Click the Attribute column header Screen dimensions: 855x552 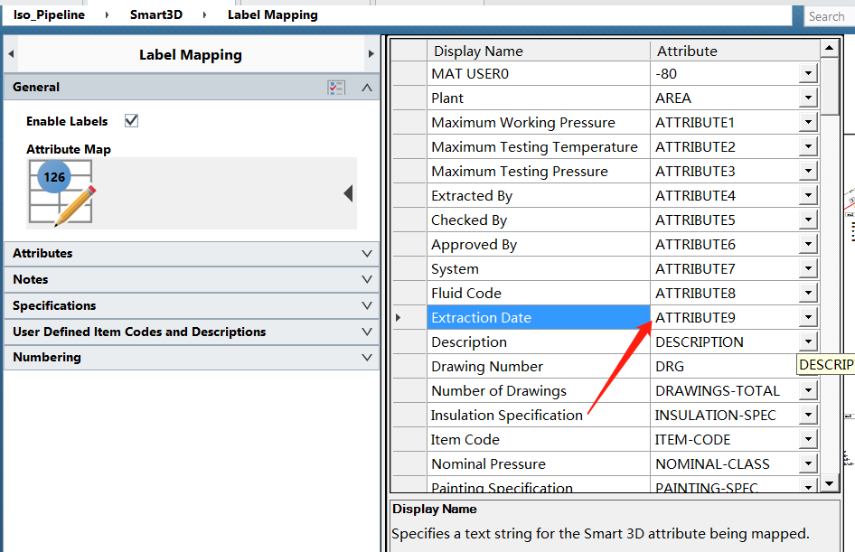coord(735,51)
